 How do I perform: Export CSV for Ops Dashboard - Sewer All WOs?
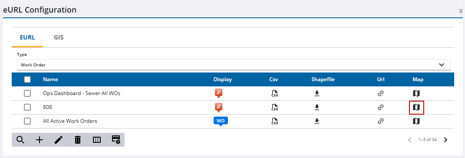[x=274, y=93]
